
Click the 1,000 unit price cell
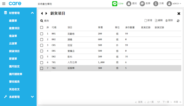tap(101, 62)
